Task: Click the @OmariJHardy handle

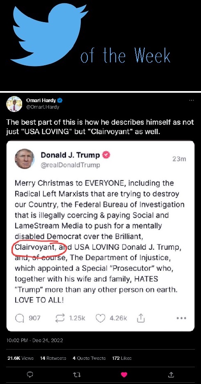Action: [x=43, y=107]
